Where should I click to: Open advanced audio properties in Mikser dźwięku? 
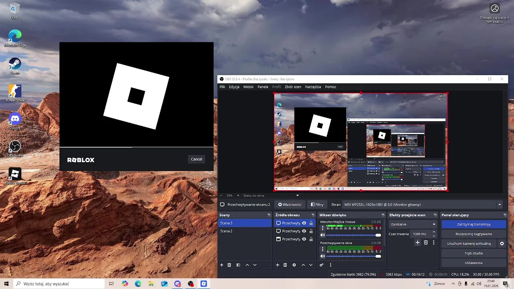click(x=321, y=265)
